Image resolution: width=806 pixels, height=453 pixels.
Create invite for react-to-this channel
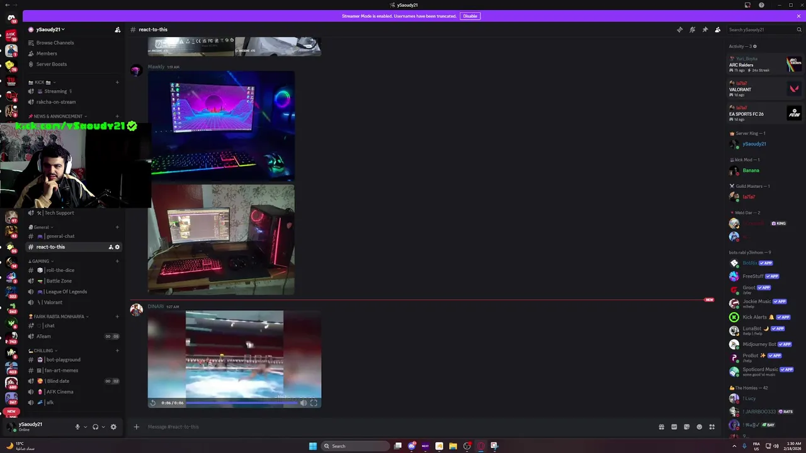(111, 247)
